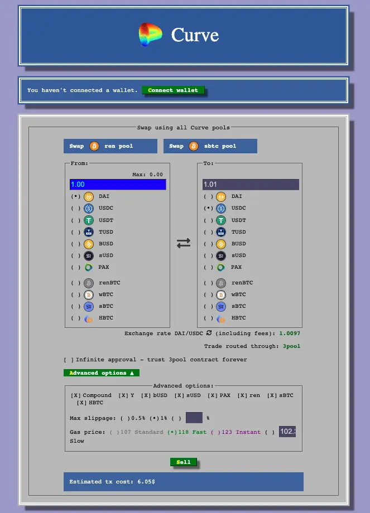Click the DAI coin icon in From list

click(x=89, y=197)
